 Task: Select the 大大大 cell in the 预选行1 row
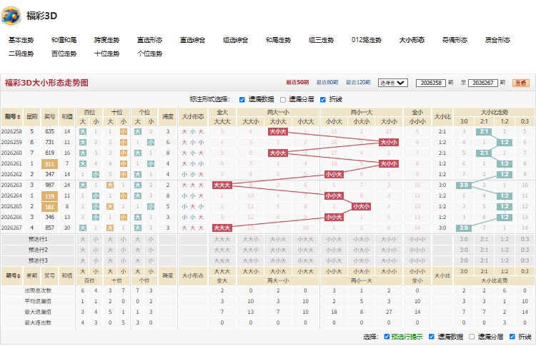coord(222,239)
